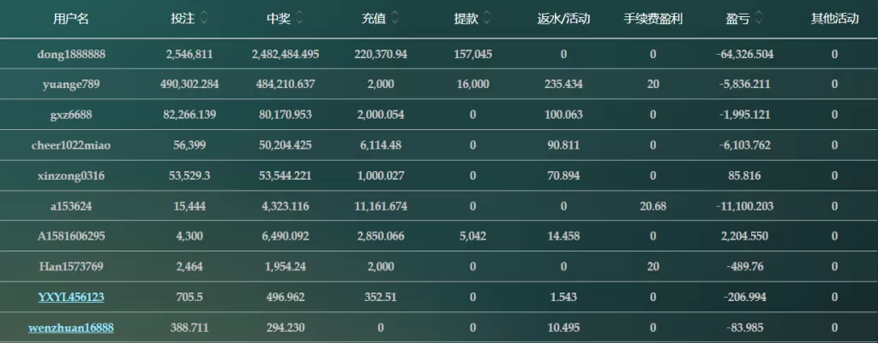Select username Han1573769
Viewport: 878px width, 343px height.
71,267
